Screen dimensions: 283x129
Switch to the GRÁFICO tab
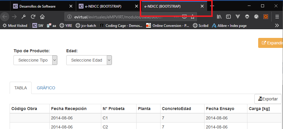click(46, 88)
